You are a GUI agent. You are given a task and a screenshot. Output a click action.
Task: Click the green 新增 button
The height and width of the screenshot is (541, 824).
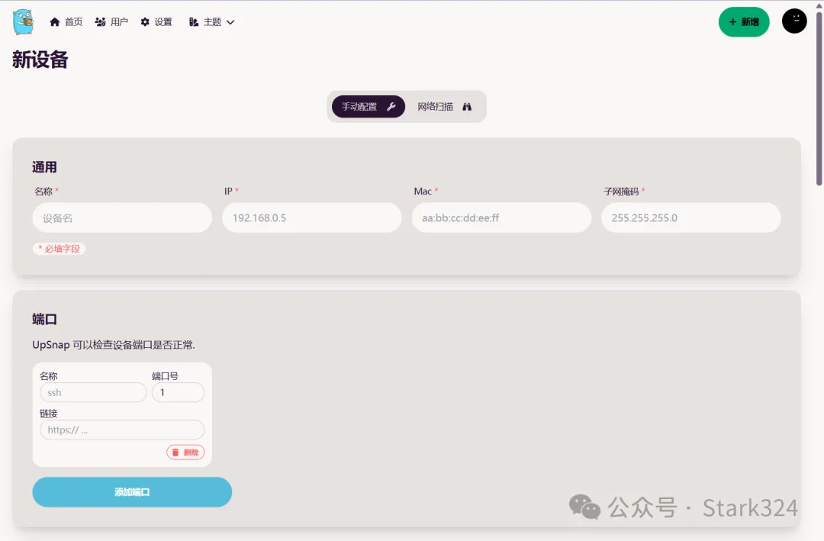pyautogui.click(x=744, y=21)
